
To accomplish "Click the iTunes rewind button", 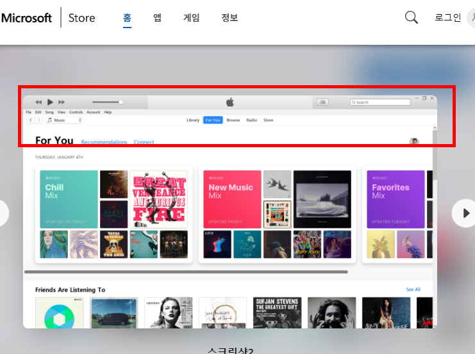I will pyautogui.click(x=38, y=102).
